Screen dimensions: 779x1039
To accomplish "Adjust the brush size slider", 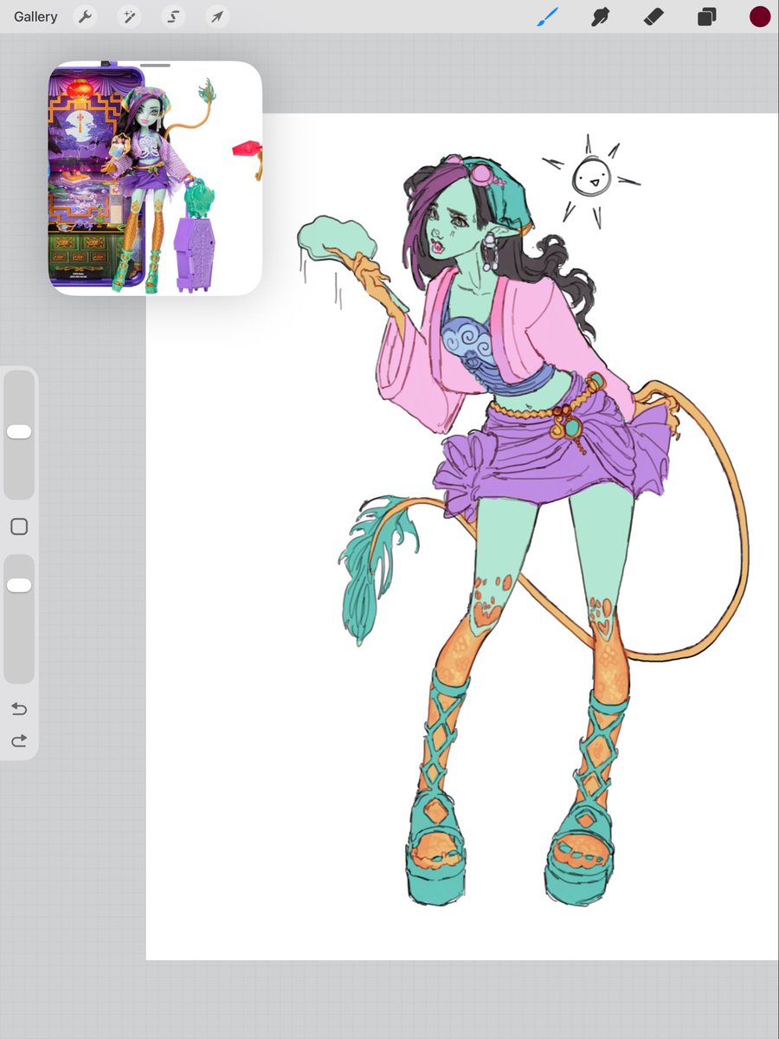I will point(19,432).
